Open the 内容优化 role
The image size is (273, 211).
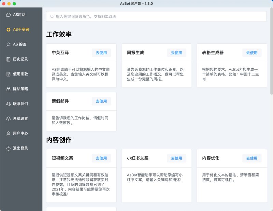(x=252, y=158)
